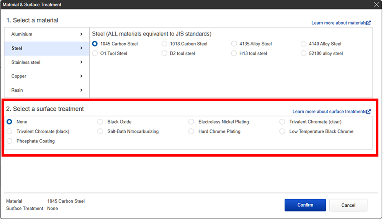Open Learn more about materials link
Image resolution: width=383 pixels, height=220 pixels.
(339, 23)
